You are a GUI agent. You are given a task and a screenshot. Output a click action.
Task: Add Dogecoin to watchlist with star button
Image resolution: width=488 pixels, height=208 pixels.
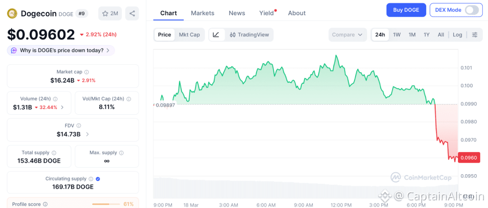coord(109,13)
